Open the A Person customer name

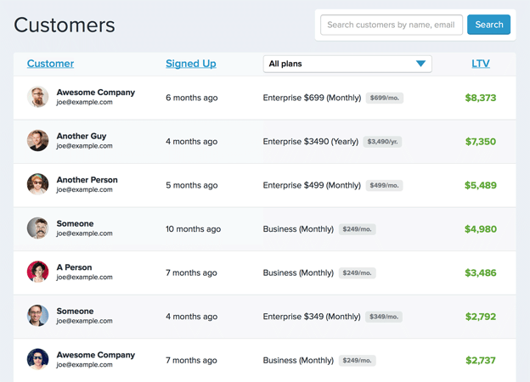74,267
